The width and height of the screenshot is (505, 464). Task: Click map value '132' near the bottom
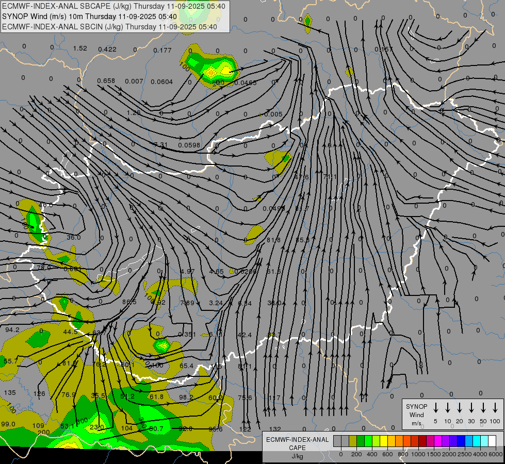tap(275, 429)
